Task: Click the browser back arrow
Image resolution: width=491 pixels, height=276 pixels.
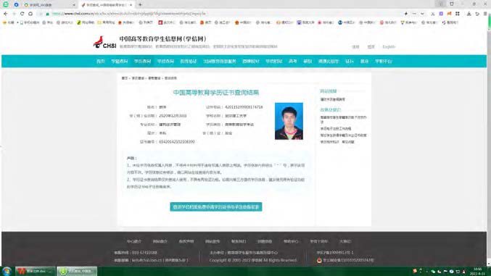Action: point(6,14)
